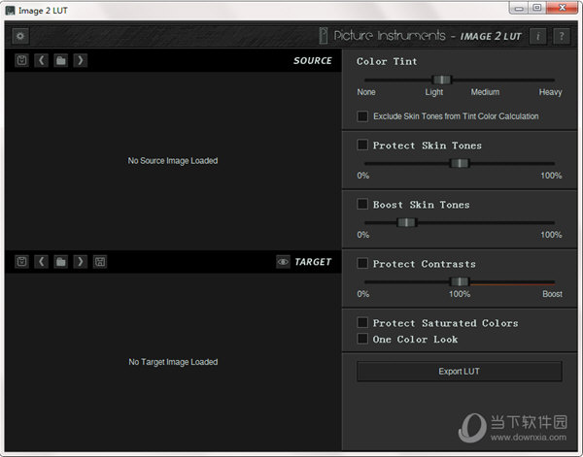Screen dimensions: 583x457
Task: Enable One Color Look checkbox
Action: [362, 339]
